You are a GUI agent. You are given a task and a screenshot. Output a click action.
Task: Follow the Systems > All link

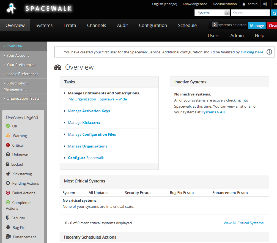point(213,112)
